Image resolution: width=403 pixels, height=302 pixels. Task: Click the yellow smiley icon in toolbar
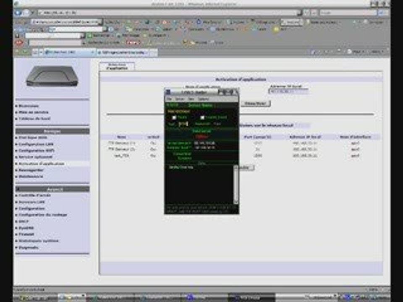[276, 29]
